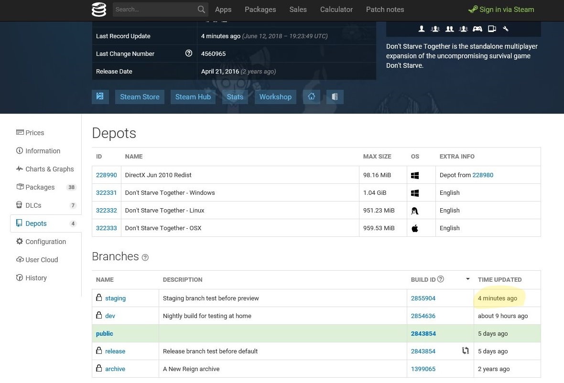
Task: Click the Workshop button
Action: pyautogui.click(x=275, y=96)
